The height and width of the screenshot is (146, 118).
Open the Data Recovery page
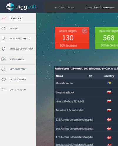point(18,80)
